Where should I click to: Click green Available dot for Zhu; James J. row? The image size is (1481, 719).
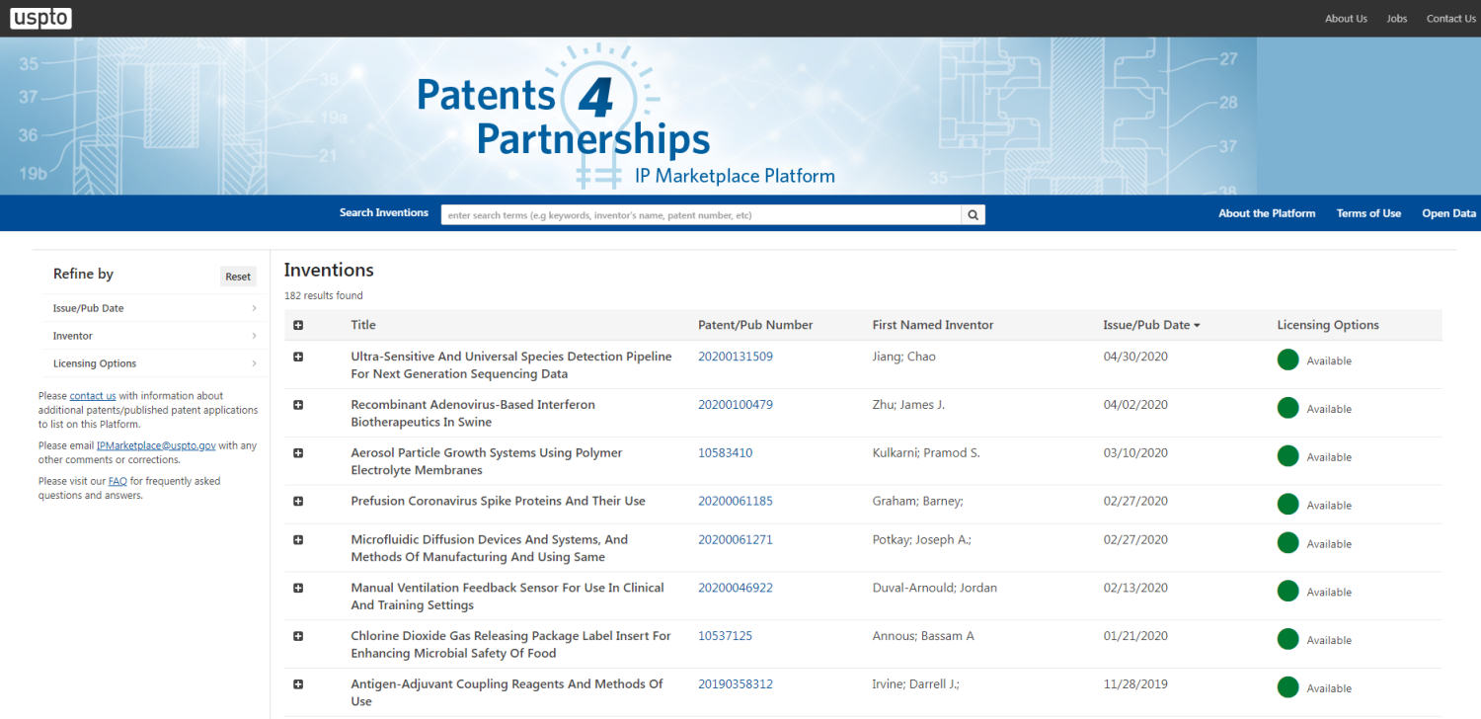1287,408
